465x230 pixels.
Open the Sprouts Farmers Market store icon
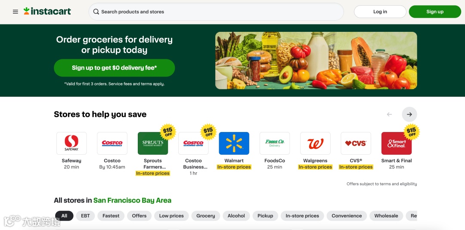pos(153,143)
